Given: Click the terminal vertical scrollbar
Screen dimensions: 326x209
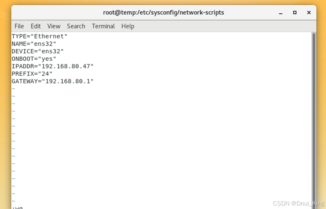Looking at the screenshot, I should (x=314, y=120).
